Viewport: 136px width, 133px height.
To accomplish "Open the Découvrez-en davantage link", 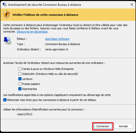I will 32,32.
